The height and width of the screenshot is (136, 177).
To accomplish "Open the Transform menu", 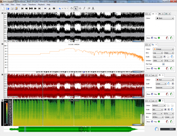I will tap(32, 5).
